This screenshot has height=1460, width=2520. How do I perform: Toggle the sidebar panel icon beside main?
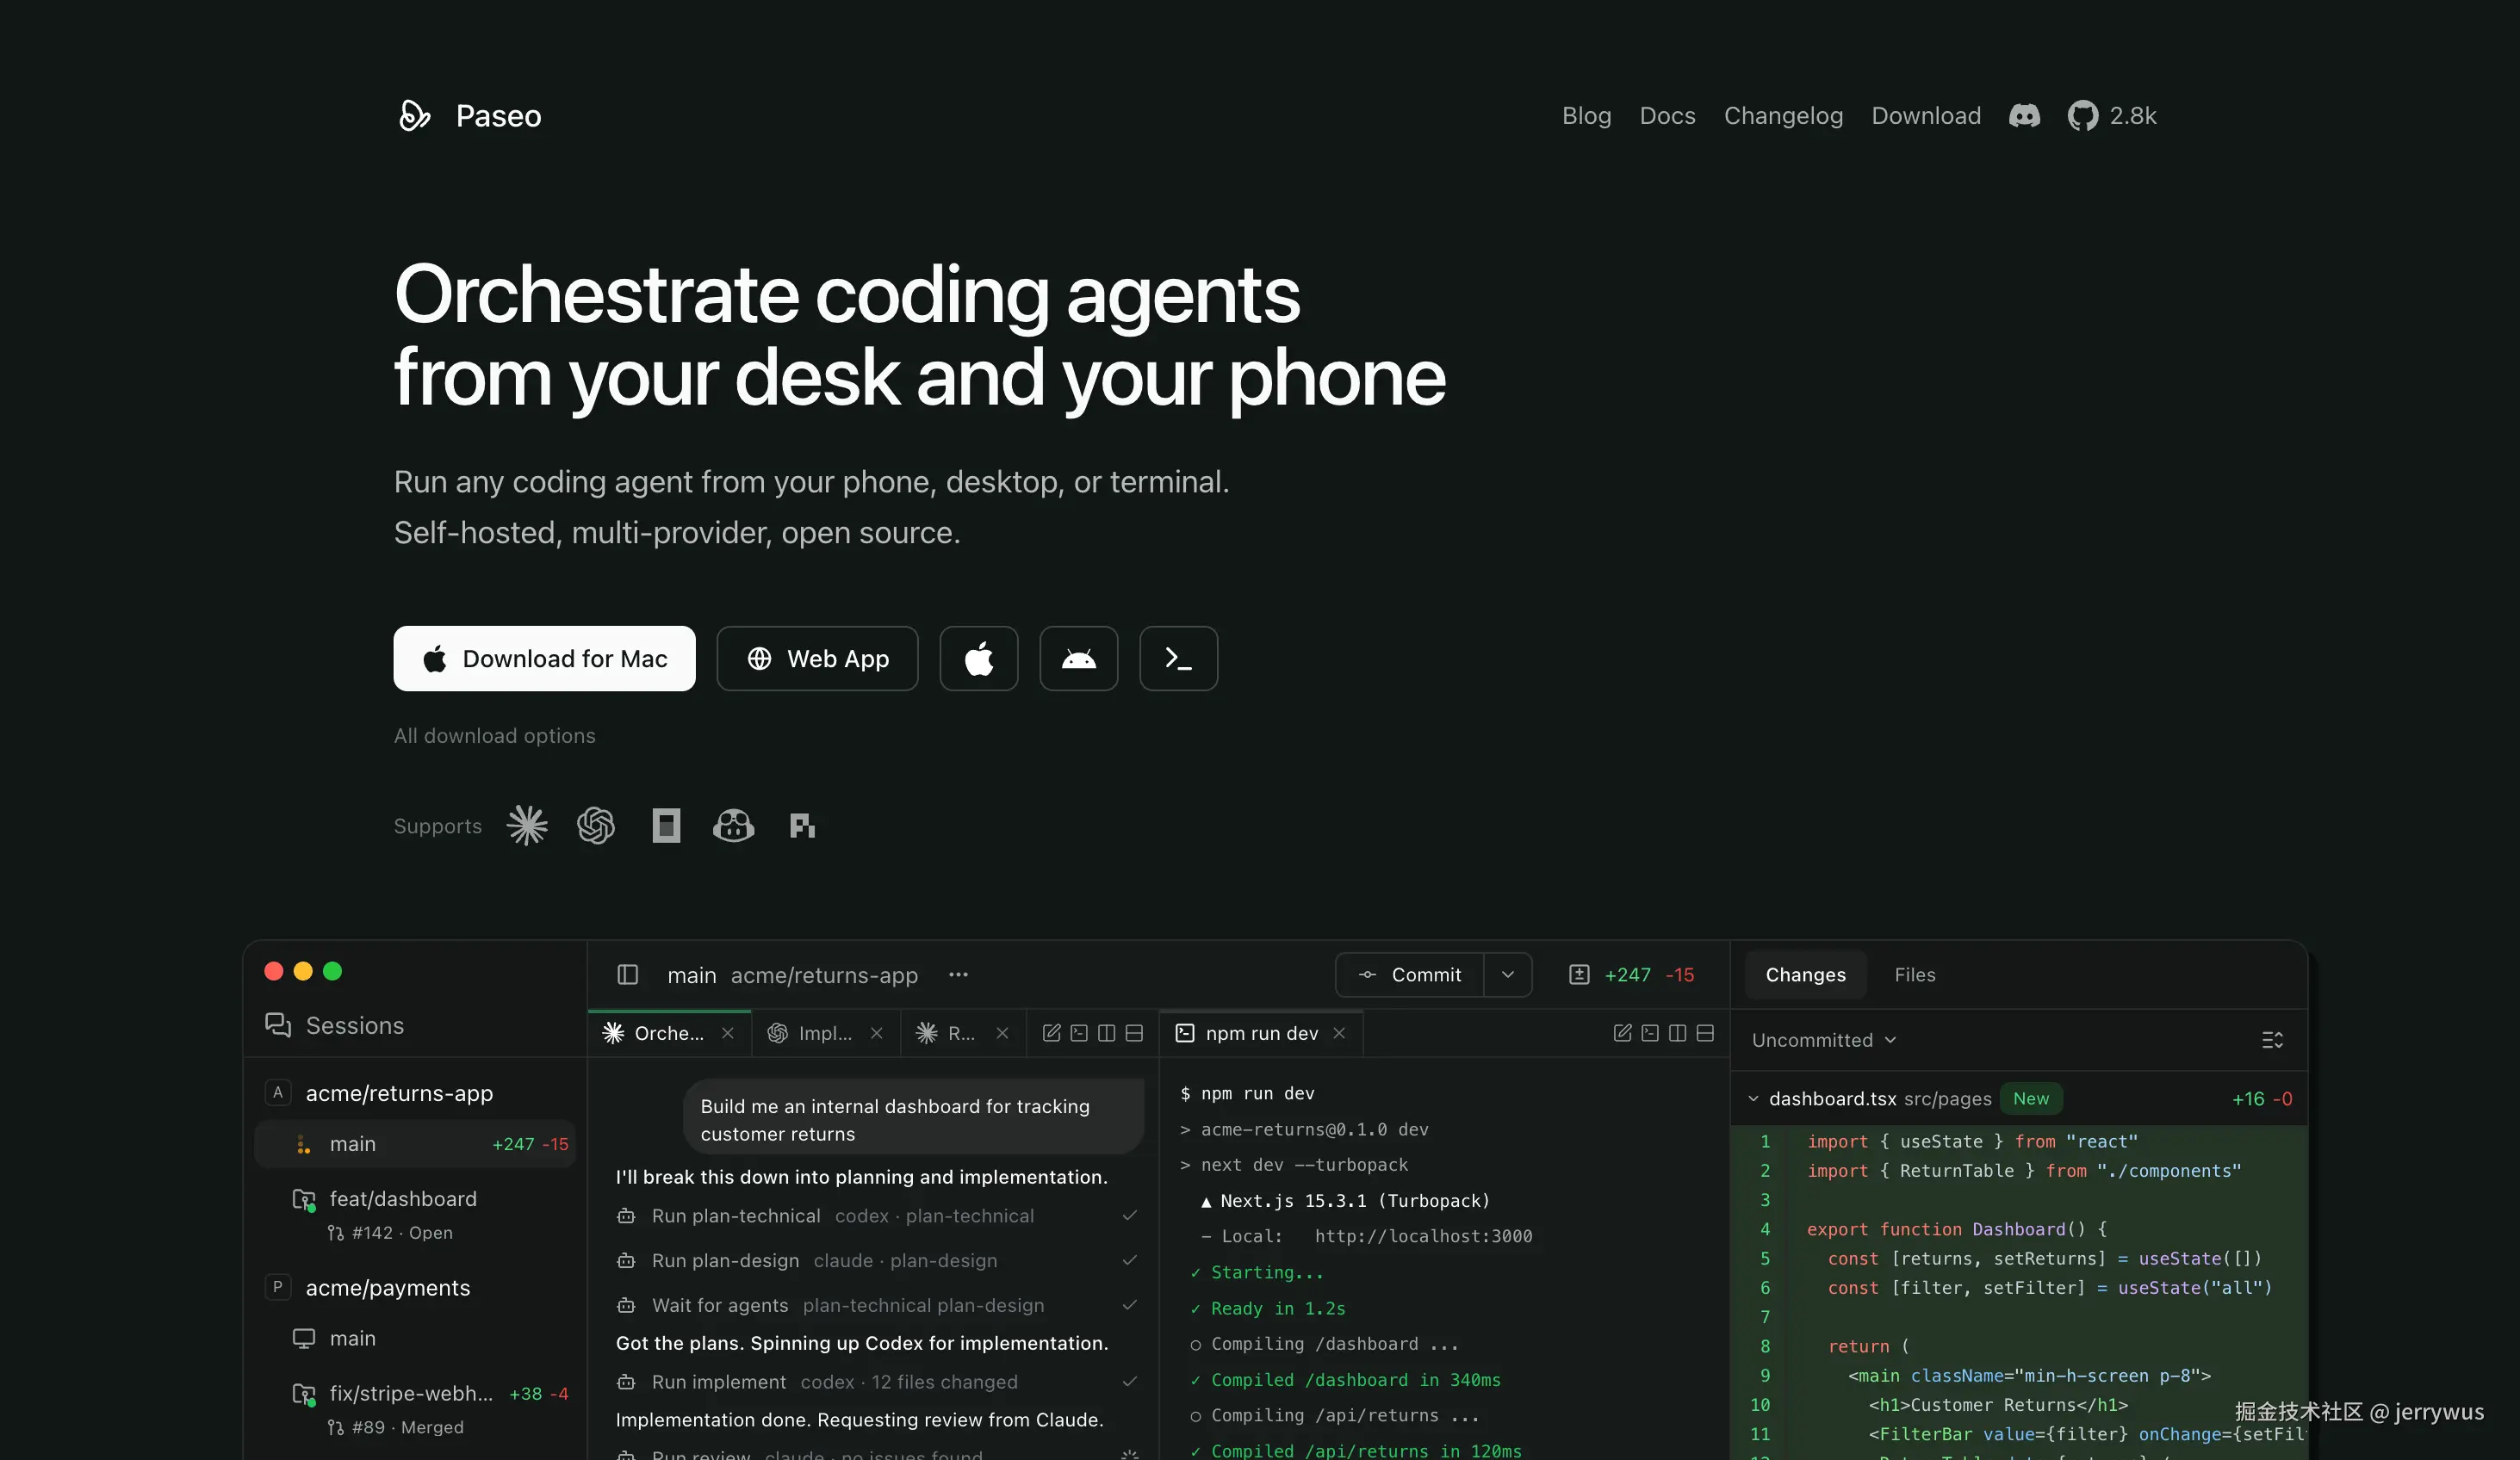[627, 974]
